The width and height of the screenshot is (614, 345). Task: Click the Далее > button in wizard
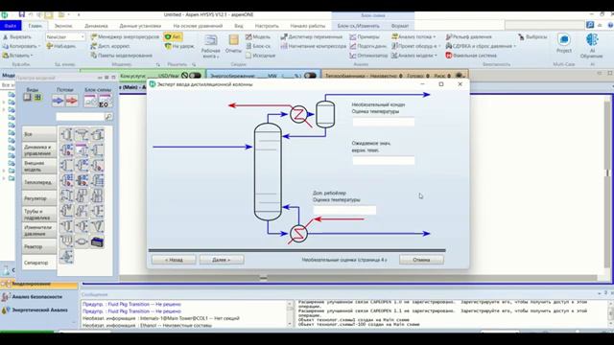(222, 260)
